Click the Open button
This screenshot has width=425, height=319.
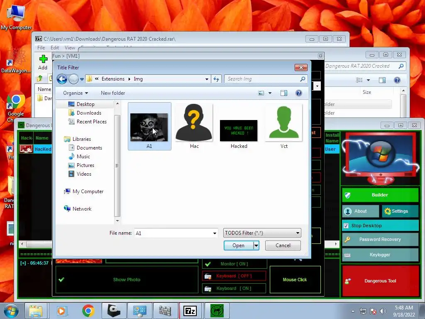[x=239, y=245]
